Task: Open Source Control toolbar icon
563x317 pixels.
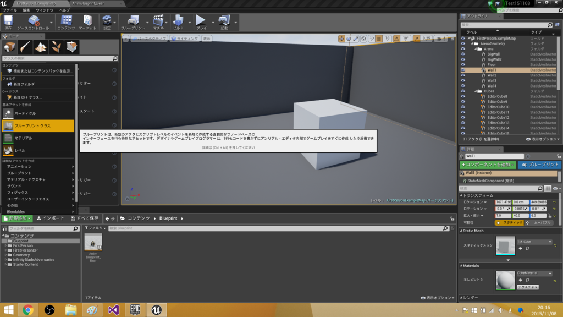Action: 34,22
